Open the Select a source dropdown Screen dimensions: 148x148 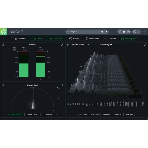pyautogui.click(x=81, y=45)
